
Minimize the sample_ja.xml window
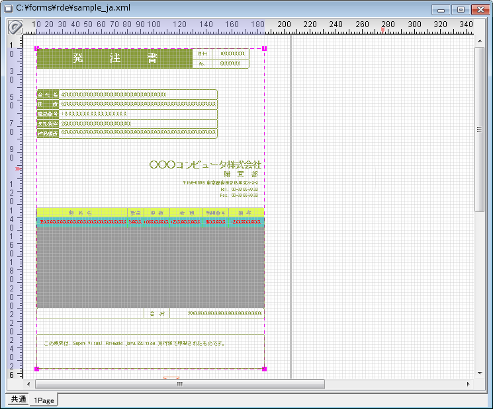pyautogui.click(x=441, y=10)
